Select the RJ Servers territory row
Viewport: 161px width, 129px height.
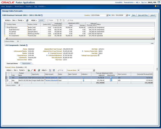tap(79, 34)
